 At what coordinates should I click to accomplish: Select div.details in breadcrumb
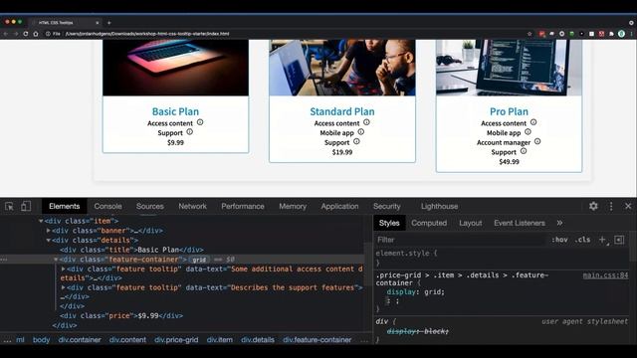tap(258, 340)
